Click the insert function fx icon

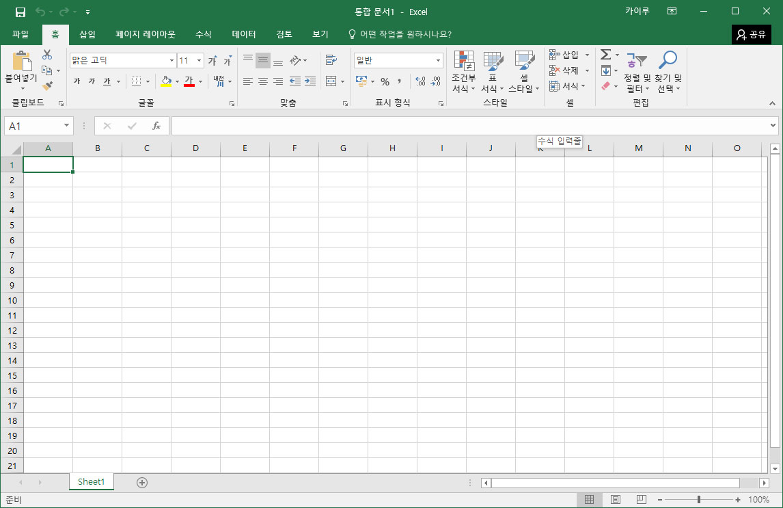point(156,126)
